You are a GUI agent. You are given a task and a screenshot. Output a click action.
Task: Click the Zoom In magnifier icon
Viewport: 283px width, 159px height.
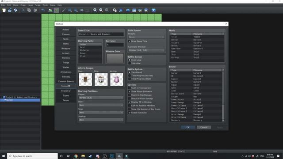click(x=95, y=10)
